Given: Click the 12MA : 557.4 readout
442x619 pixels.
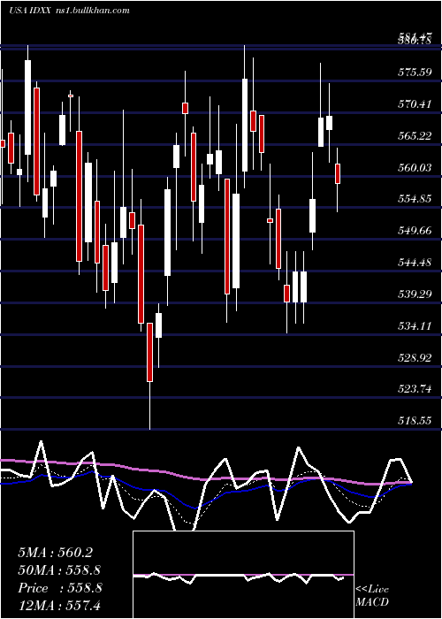Looking at the screenshot, I should click(x=59, y=605).
